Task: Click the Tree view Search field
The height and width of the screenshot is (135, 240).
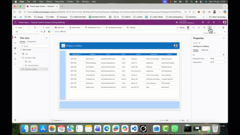Action: point(34,46)
